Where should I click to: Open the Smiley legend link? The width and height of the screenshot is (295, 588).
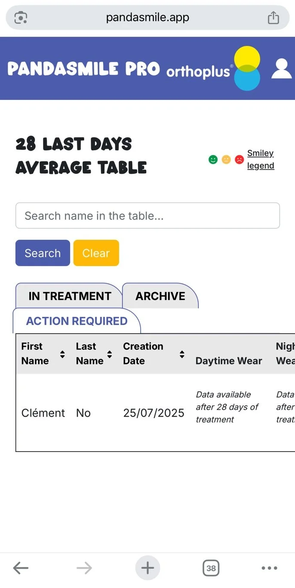[261, 160]
